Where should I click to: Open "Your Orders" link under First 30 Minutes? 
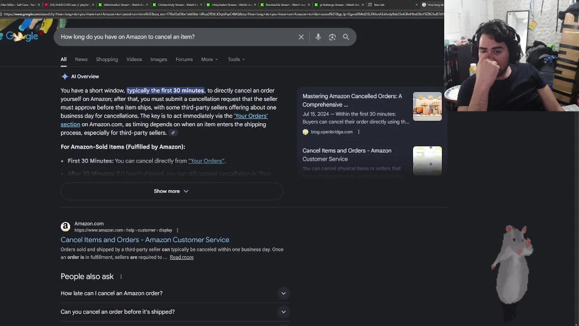click(206, 161)
